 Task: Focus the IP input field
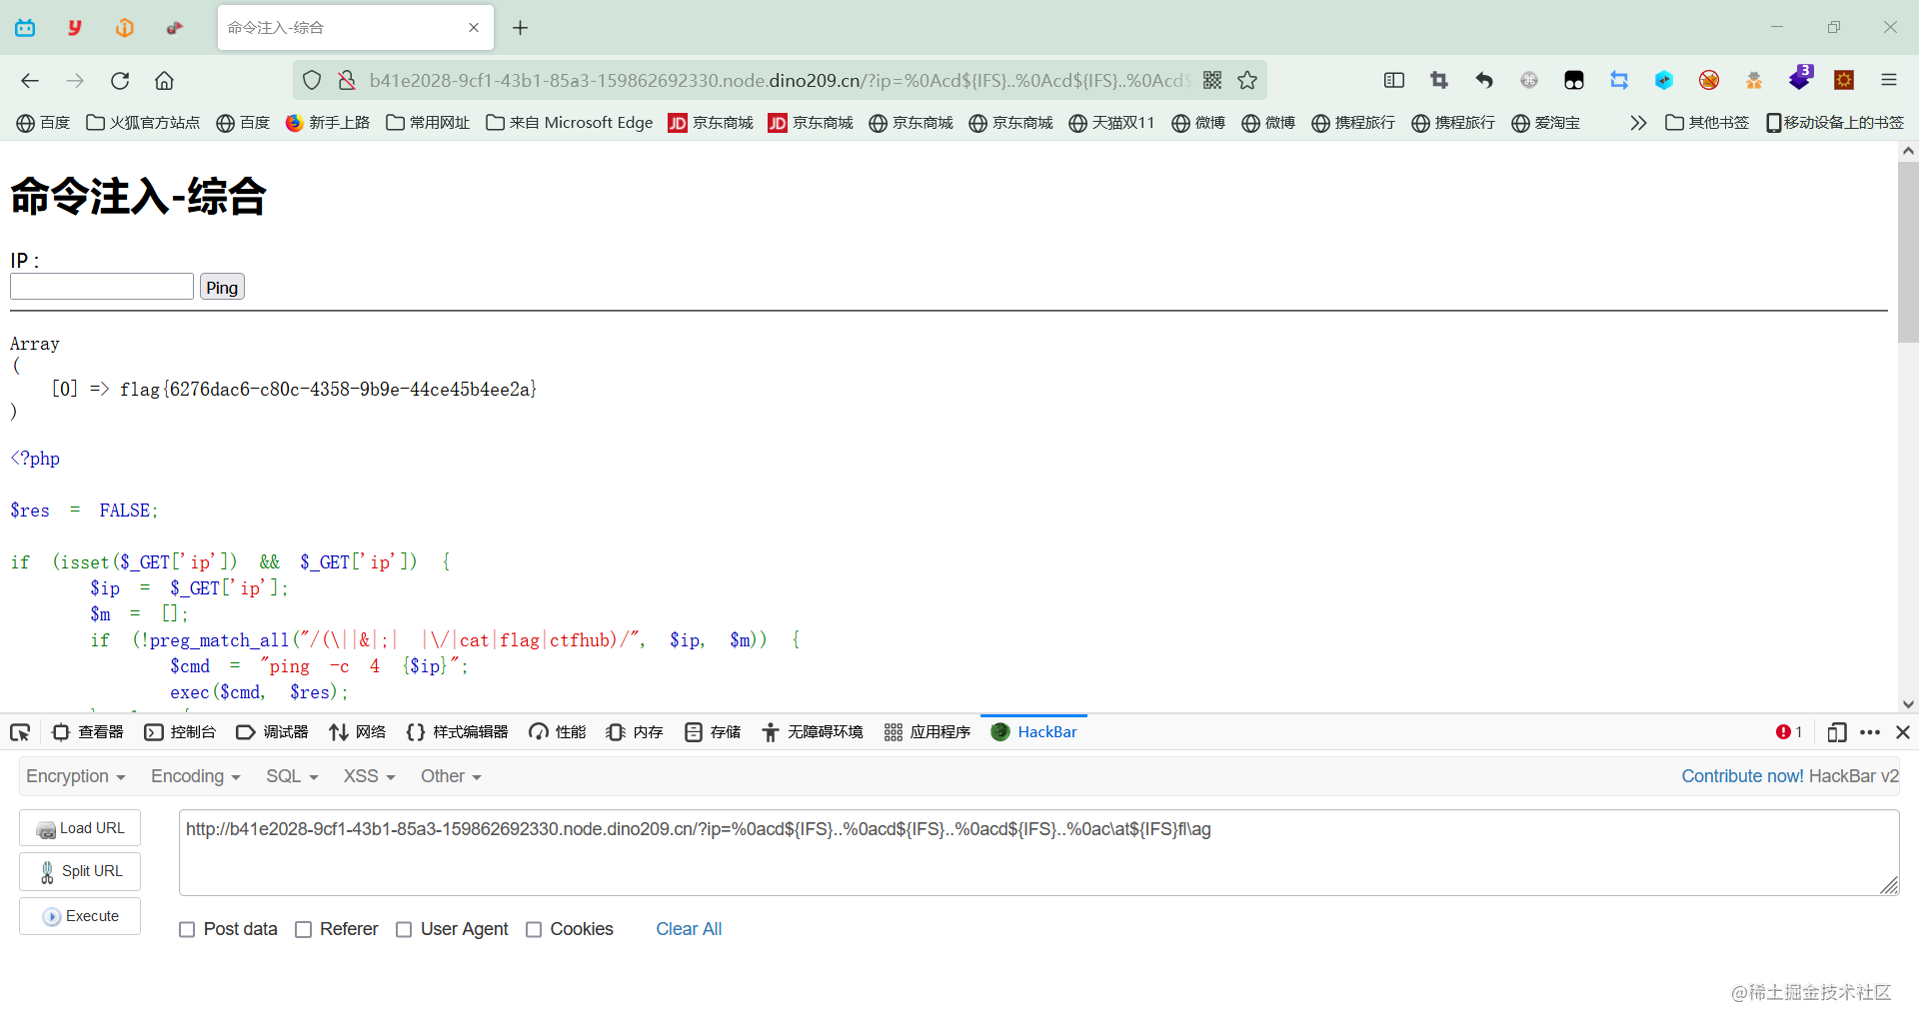102,287
